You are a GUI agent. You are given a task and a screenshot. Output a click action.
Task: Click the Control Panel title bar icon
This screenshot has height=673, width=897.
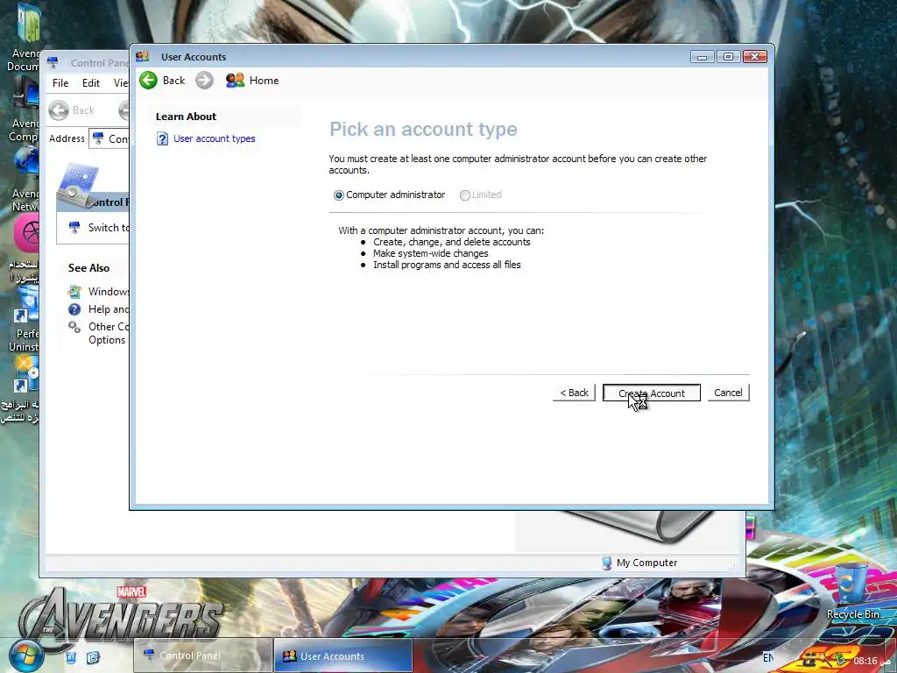tap(53, 62)
